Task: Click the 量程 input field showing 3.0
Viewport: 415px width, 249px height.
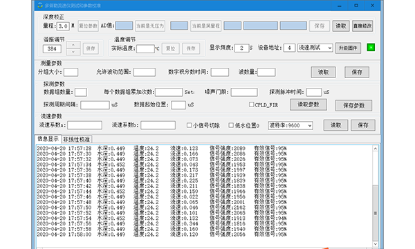Action: (63, 26)
